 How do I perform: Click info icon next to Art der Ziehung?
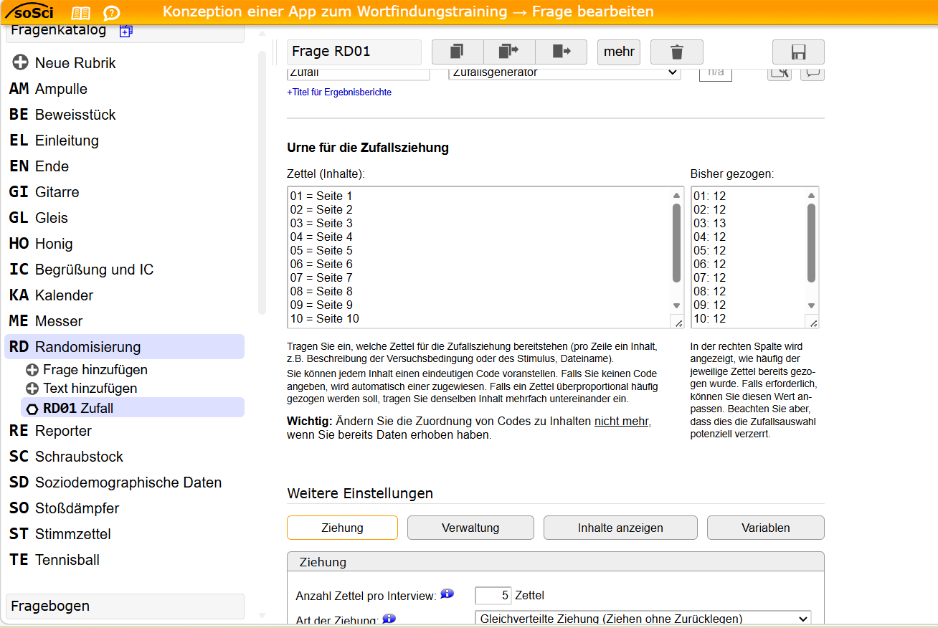tap(389, 619)
